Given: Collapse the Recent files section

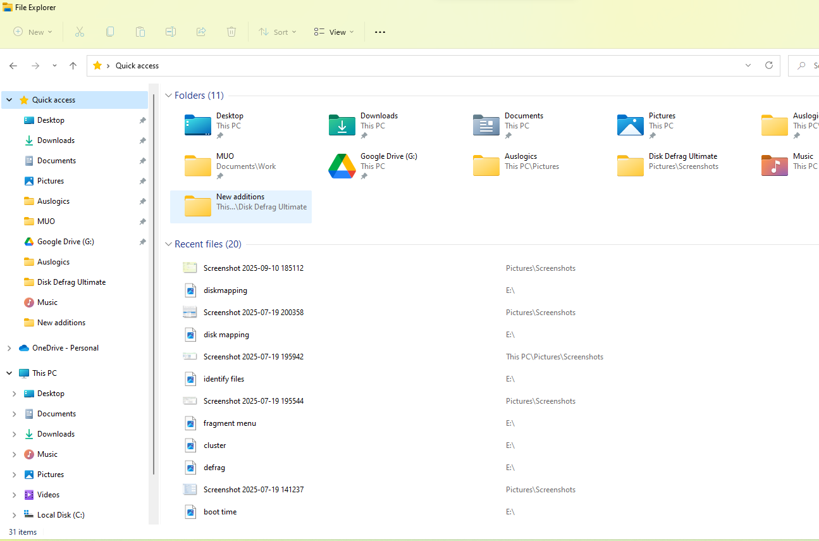Looking at the screenshot, I should pos(168,244).
